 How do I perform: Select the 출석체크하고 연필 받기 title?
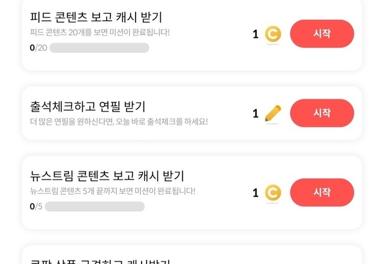(88, 107)
